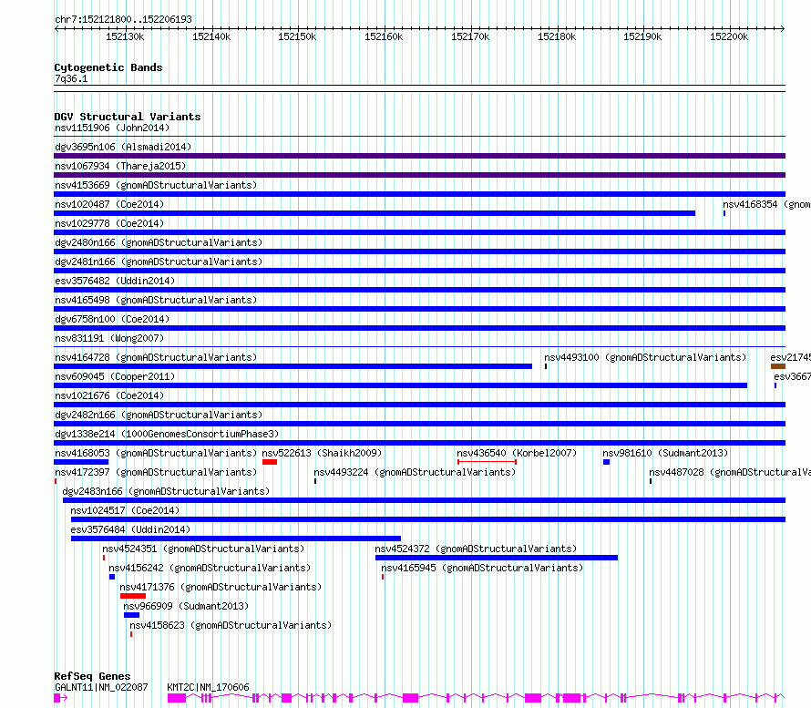811x708 pixels.
Task: Select the esv3576484 blue bar
Action: (x=236, y=539)
